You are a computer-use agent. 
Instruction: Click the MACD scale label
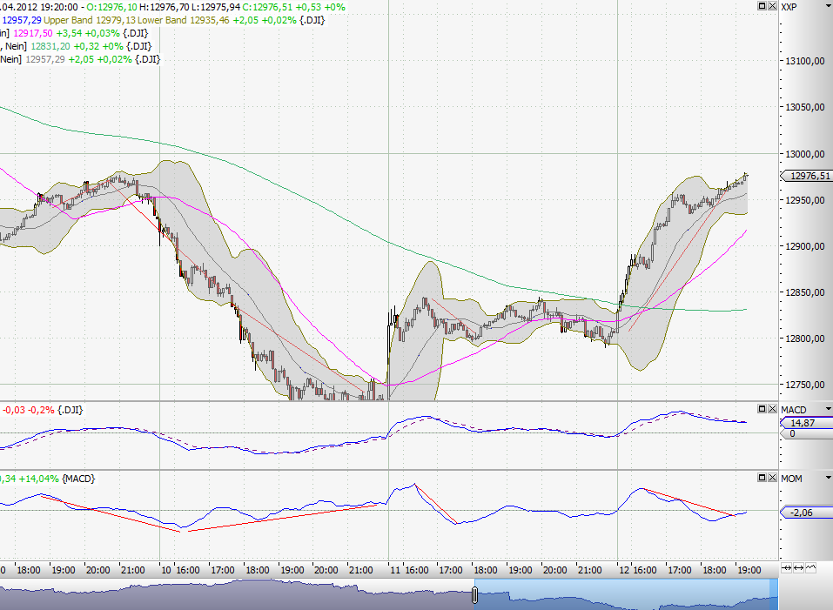[x=794, y=409]
